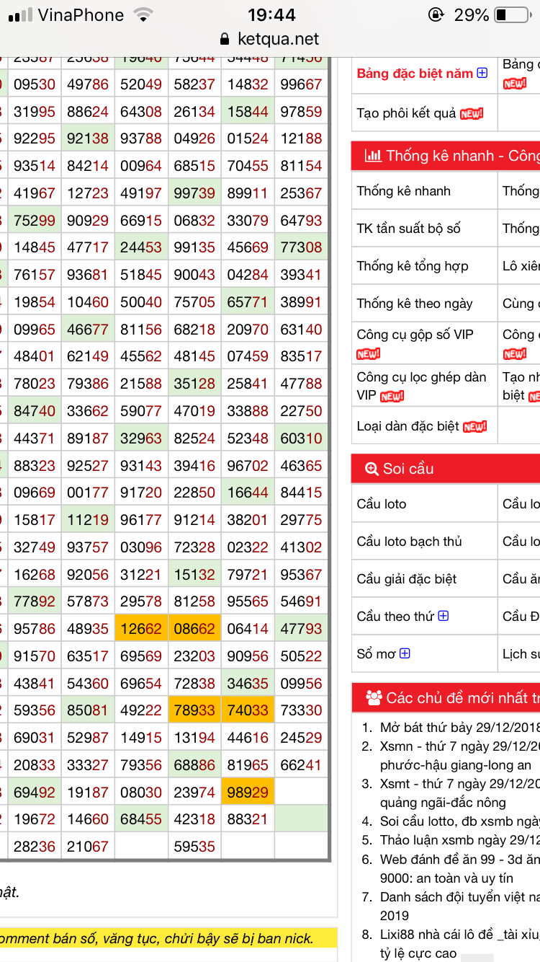The image size is (540, 962).
Task: Click NEW badge beside Loại dàn đặc biệt
Action: (x=475, y=427)
